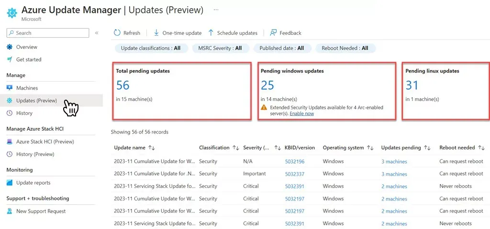The image size is (490, 229).
Task: Open KBID 5032337 link
Action: (x=295, y=174)
